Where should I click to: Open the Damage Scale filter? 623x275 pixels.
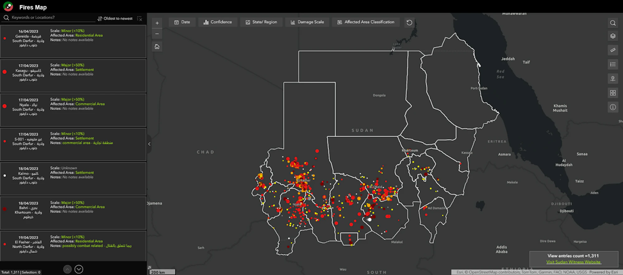pyautogui.click(x=307, y=22)
